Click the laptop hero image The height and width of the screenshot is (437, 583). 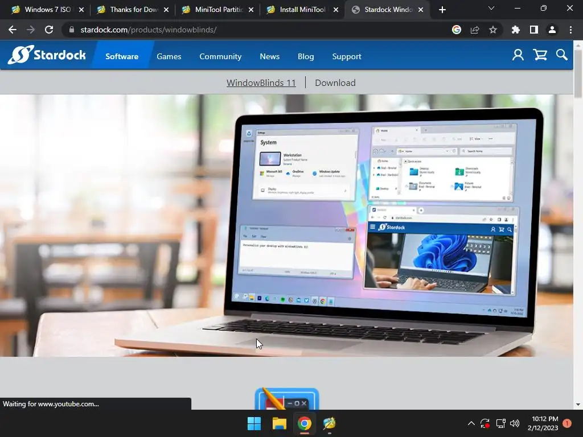[x=287, y=225]
